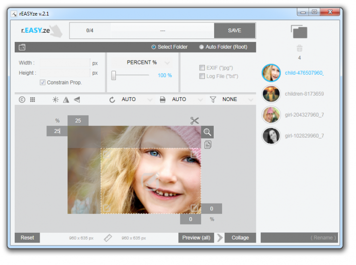Choose the Auto Folder (Root) radio option

(x=223, y=47)
